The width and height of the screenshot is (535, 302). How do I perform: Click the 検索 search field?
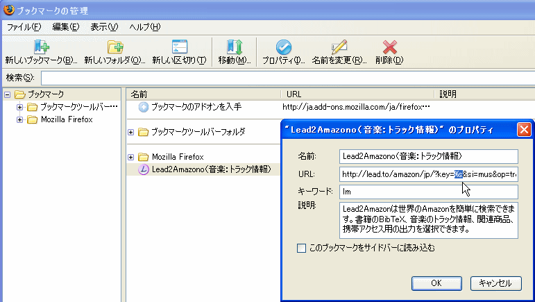click(288, 78)
